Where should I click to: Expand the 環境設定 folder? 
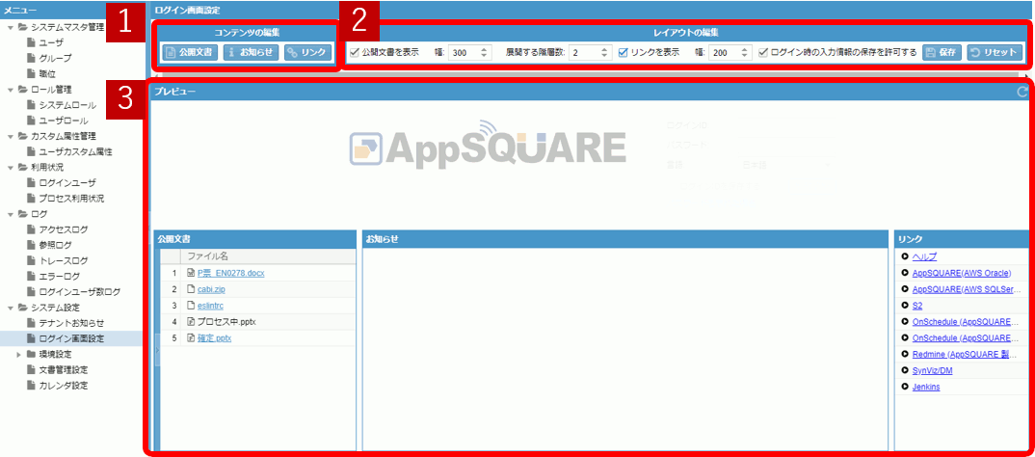[18, 354]
